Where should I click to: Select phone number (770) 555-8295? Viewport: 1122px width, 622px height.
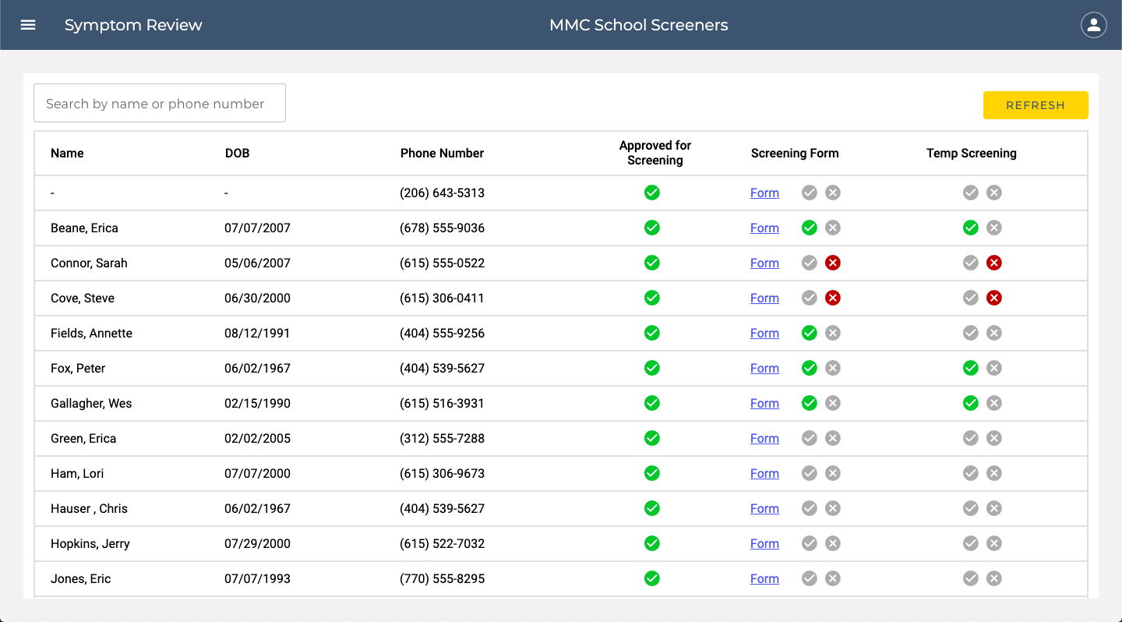(x=442, y=578)
